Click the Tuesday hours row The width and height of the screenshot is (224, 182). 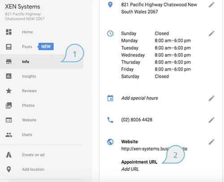[156, 48]
